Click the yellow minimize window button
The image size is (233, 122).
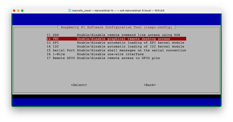tap(18, 11)
